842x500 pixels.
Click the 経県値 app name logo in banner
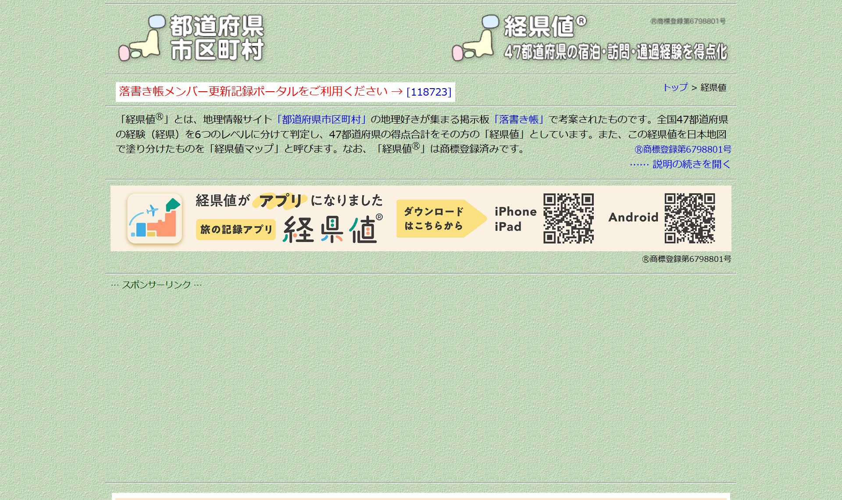(x=333, y=229)
